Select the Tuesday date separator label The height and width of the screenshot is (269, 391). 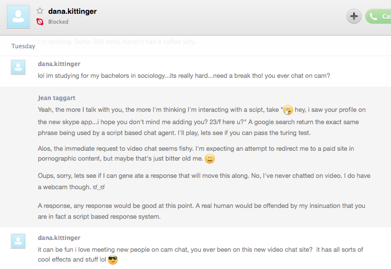click(23, 46)
